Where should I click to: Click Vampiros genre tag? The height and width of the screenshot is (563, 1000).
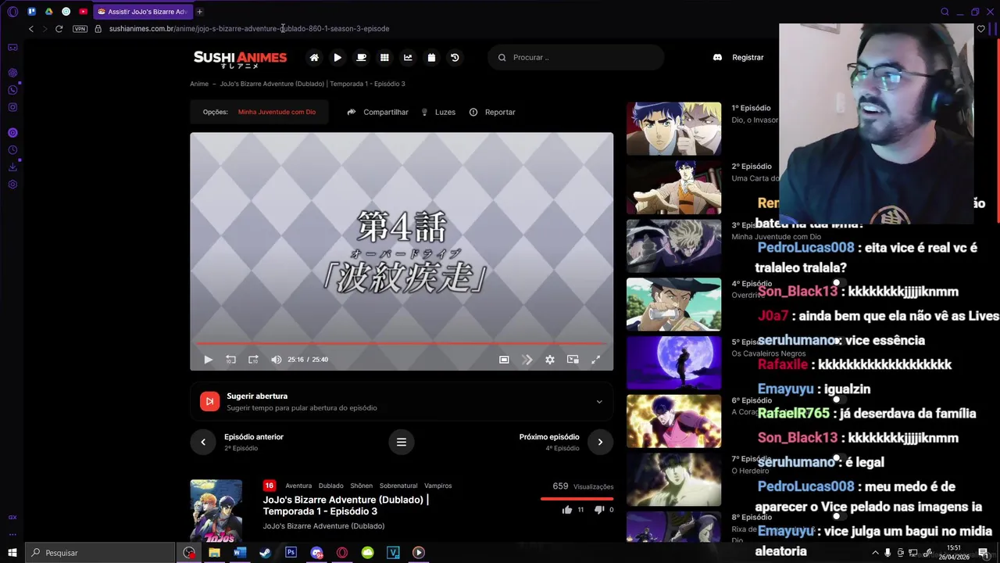[x=437, y=486]
